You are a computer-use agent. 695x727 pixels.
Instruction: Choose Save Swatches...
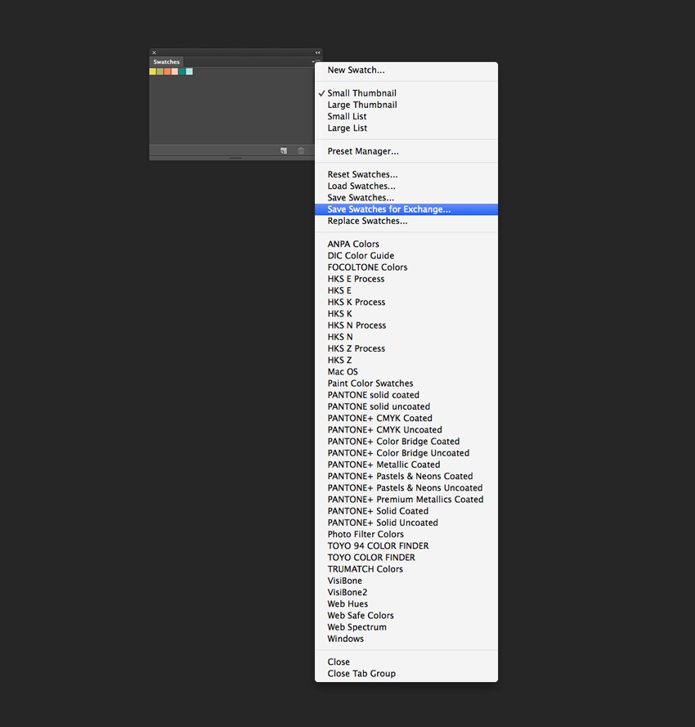click(x=406, y=198)
